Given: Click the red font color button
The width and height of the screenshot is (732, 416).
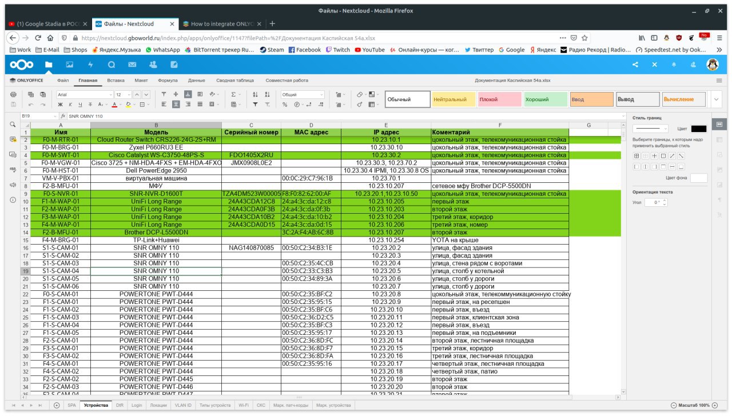Looking at the screenshot, I should point(114,105).
